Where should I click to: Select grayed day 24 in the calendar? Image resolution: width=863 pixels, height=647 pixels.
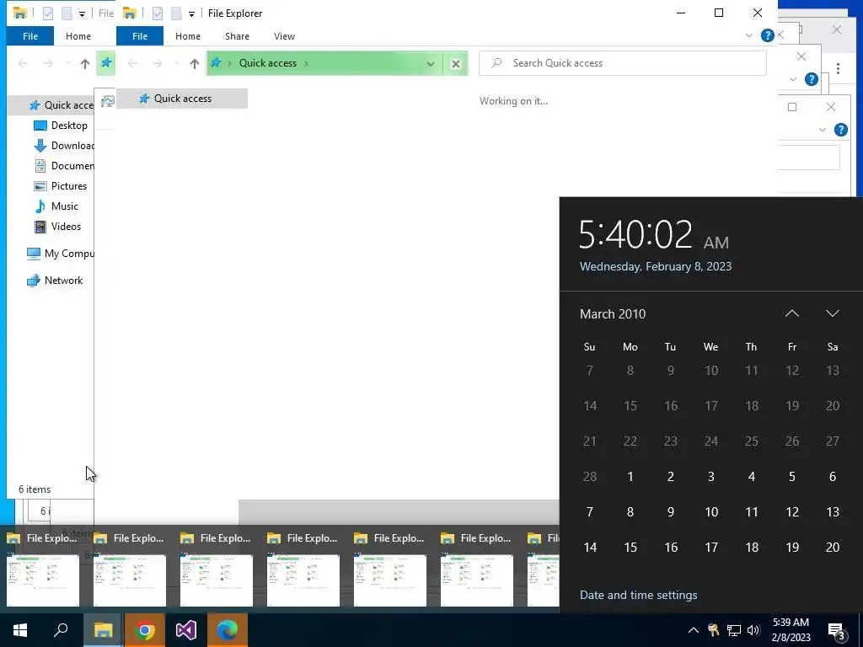point(710,441)
